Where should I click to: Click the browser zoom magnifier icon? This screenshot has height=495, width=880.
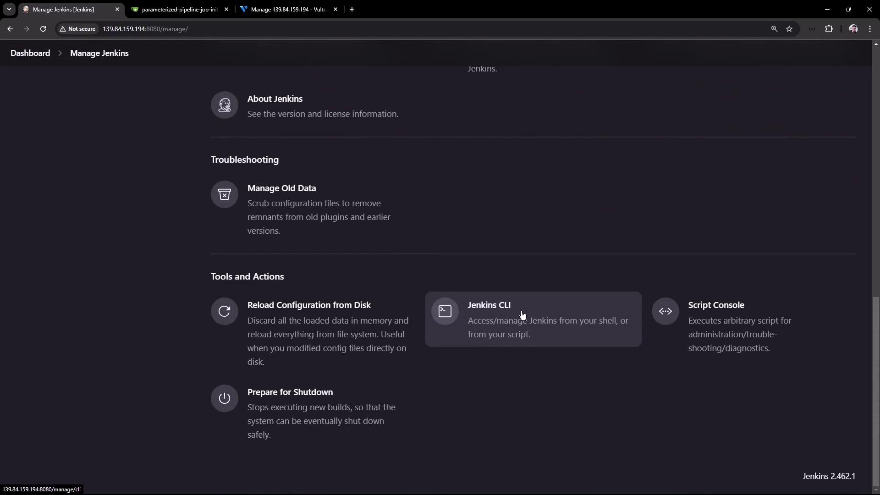pyautogui.click(x=774, y=29)
